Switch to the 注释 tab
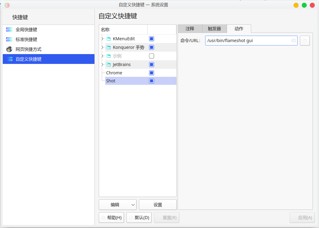Viewport: 319px width, 228px height. pyautogui.click(x=190, y=29)
